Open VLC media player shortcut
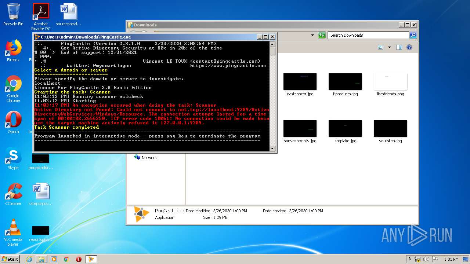Image resolution: width=470 pixels, height=264 pixels. 13,232
